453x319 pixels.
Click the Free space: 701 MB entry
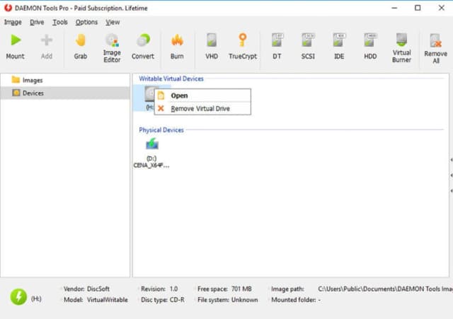click(x=224, y=289)
